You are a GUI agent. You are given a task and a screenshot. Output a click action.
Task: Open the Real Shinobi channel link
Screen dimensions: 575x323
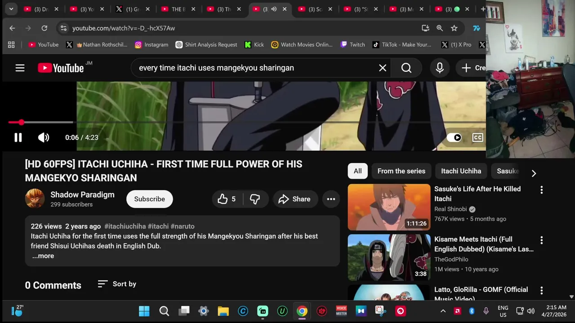tap(451, 209)
